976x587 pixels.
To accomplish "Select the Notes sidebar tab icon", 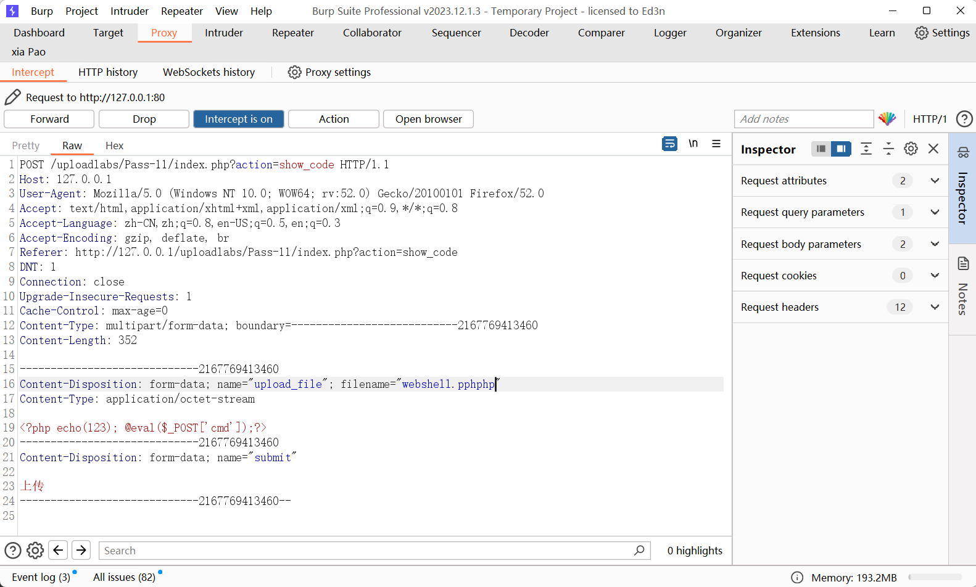I will [x=963, y=264].
